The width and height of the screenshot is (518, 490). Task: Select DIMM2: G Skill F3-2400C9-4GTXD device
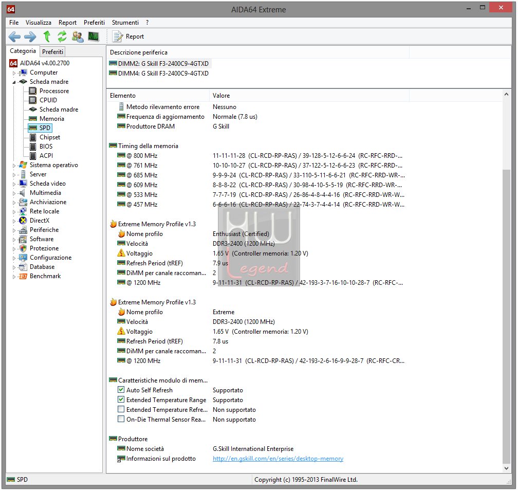tap(159, 63)
